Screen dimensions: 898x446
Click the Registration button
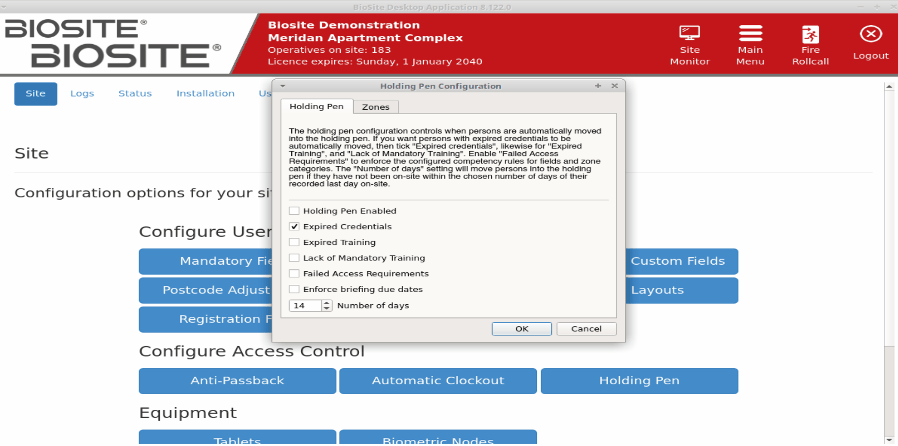click(x=206, y=319)
